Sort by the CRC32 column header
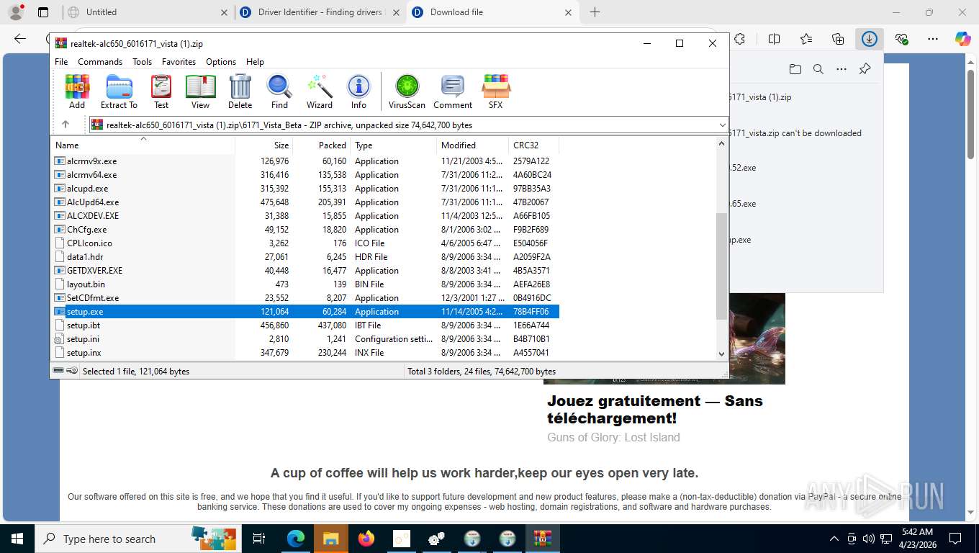This screenshot has width=979, height=553. pyautogui.click(x=534, y=145)
